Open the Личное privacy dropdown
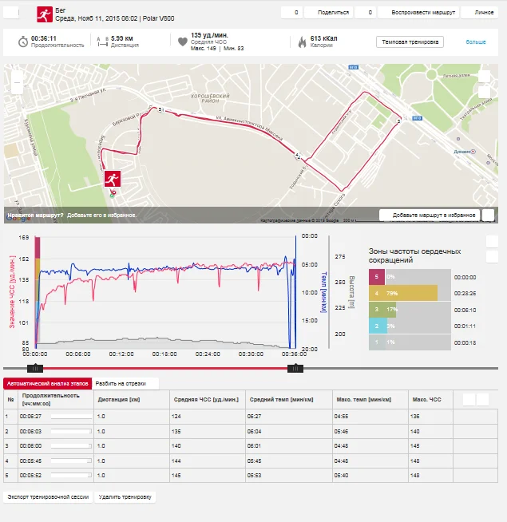507x522 pixels. pos(480,13)
